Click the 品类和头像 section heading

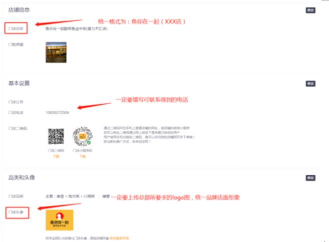(x=22, y=177)
